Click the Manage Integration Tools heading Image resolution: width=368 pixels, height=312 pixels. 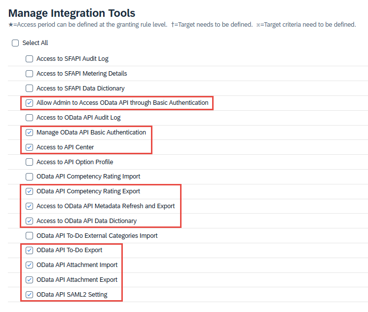[72, 13]
